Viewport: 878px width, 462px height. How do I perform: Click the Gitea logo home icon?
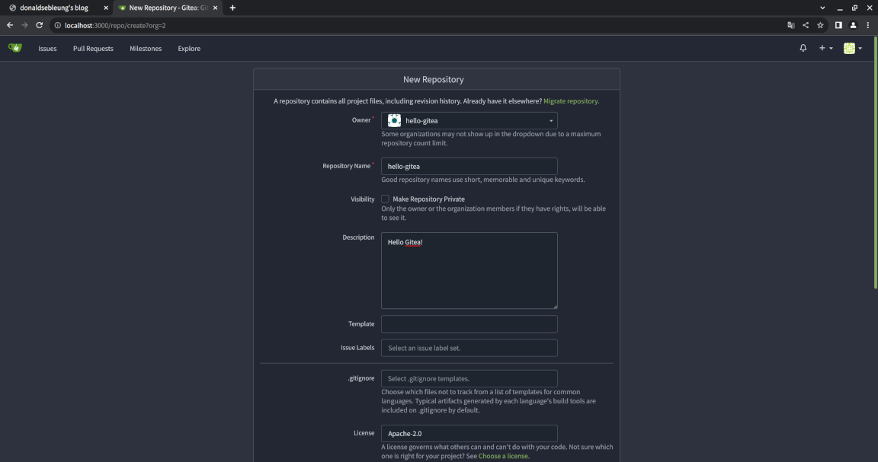click(x=15, y=48)
